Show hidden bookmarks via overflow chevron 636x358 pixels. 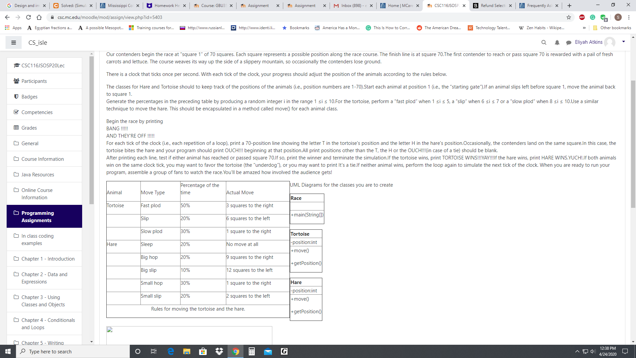[x=584, y=28]
